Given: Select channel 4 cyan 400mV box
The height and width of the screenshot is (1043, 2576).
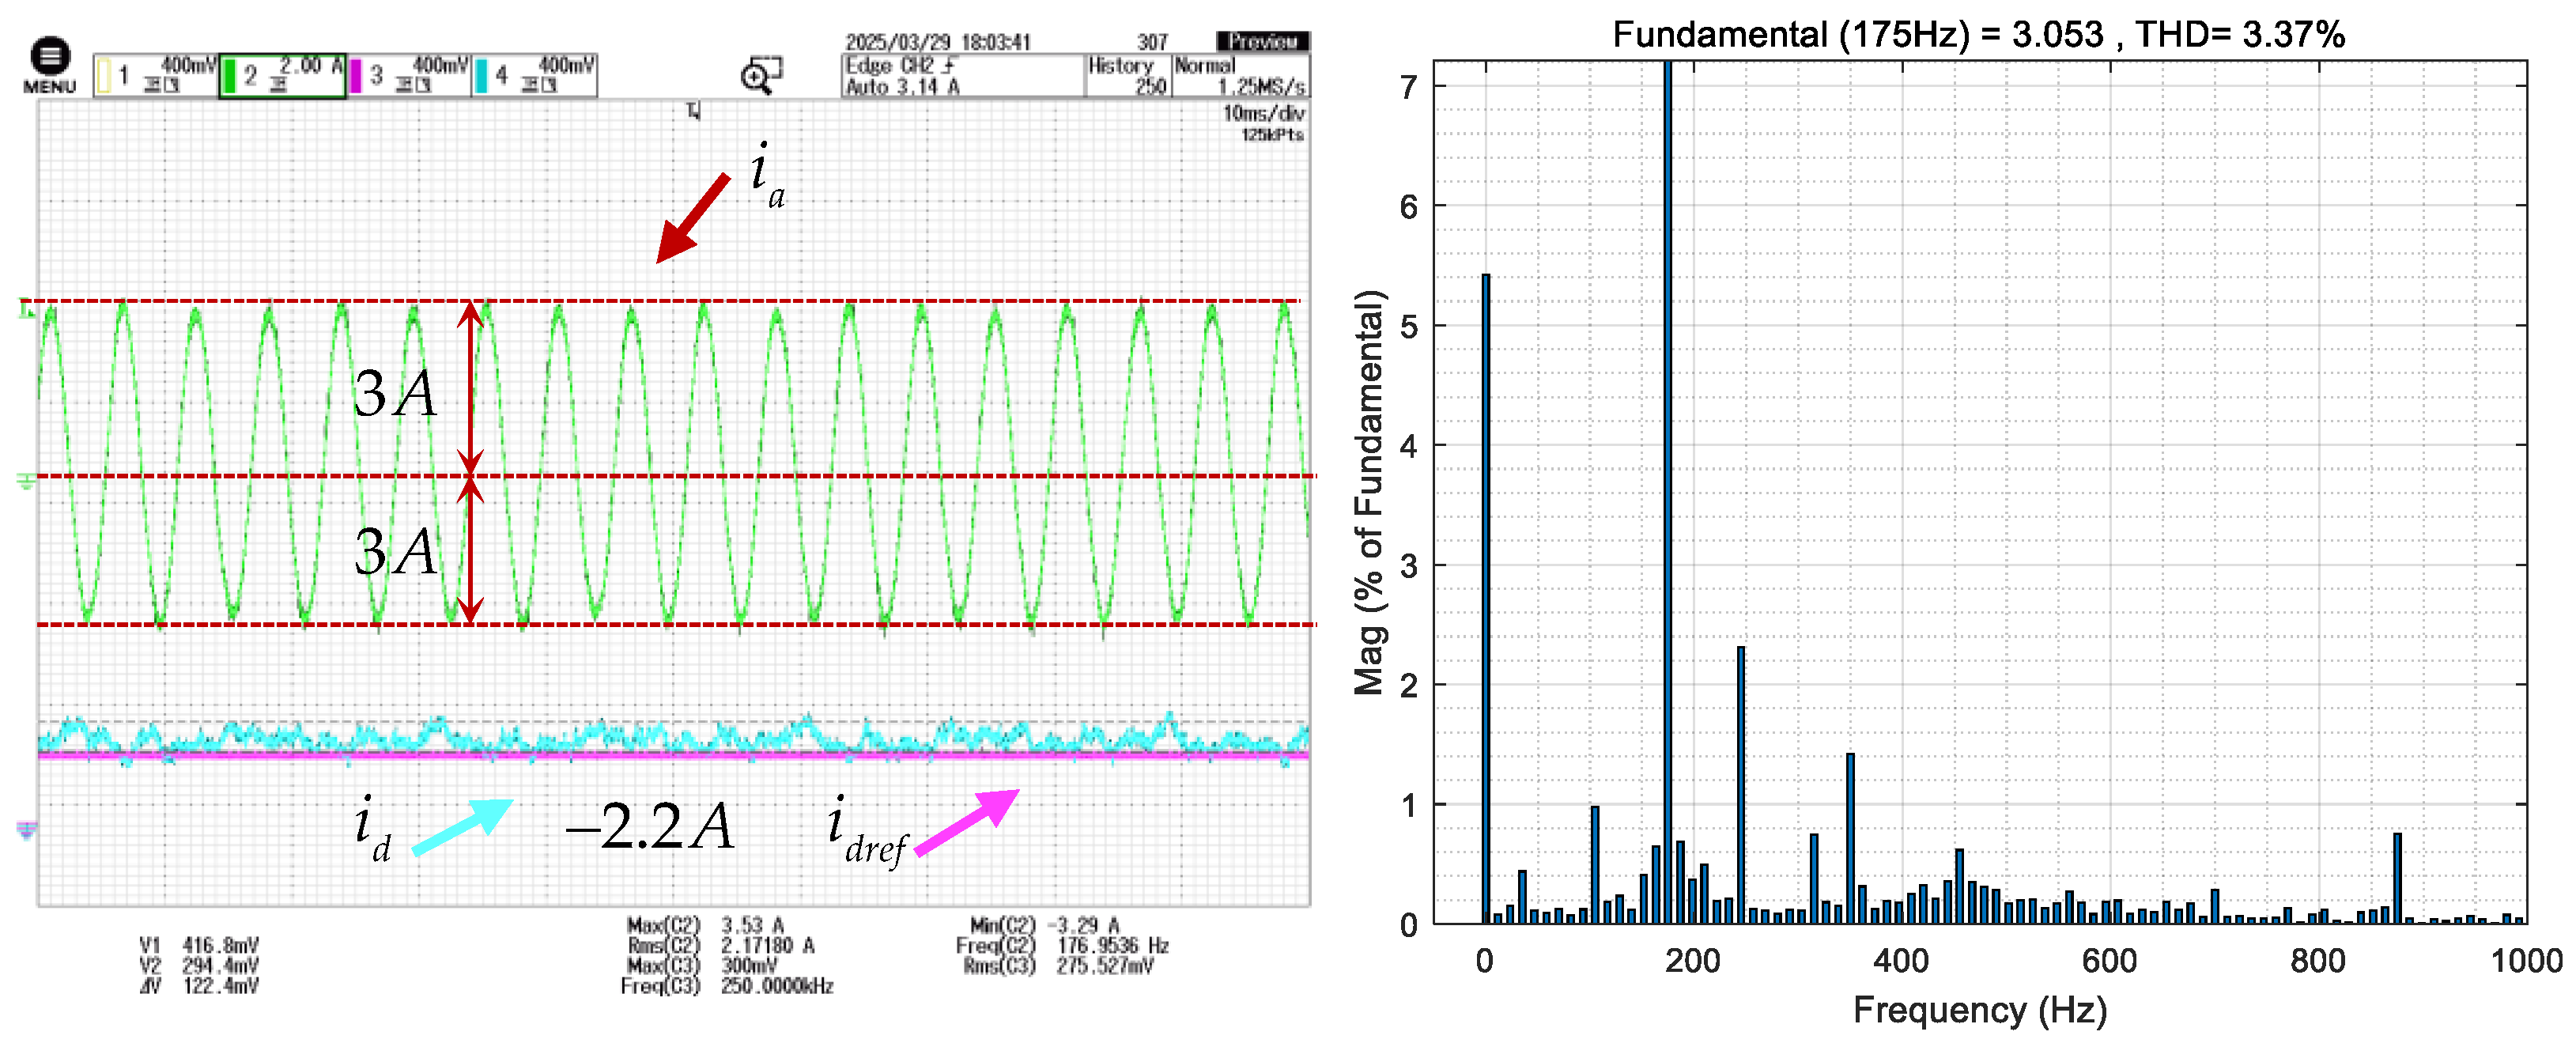Looking at the screenshot, I should pyautogui.click(x=535, y=75).
